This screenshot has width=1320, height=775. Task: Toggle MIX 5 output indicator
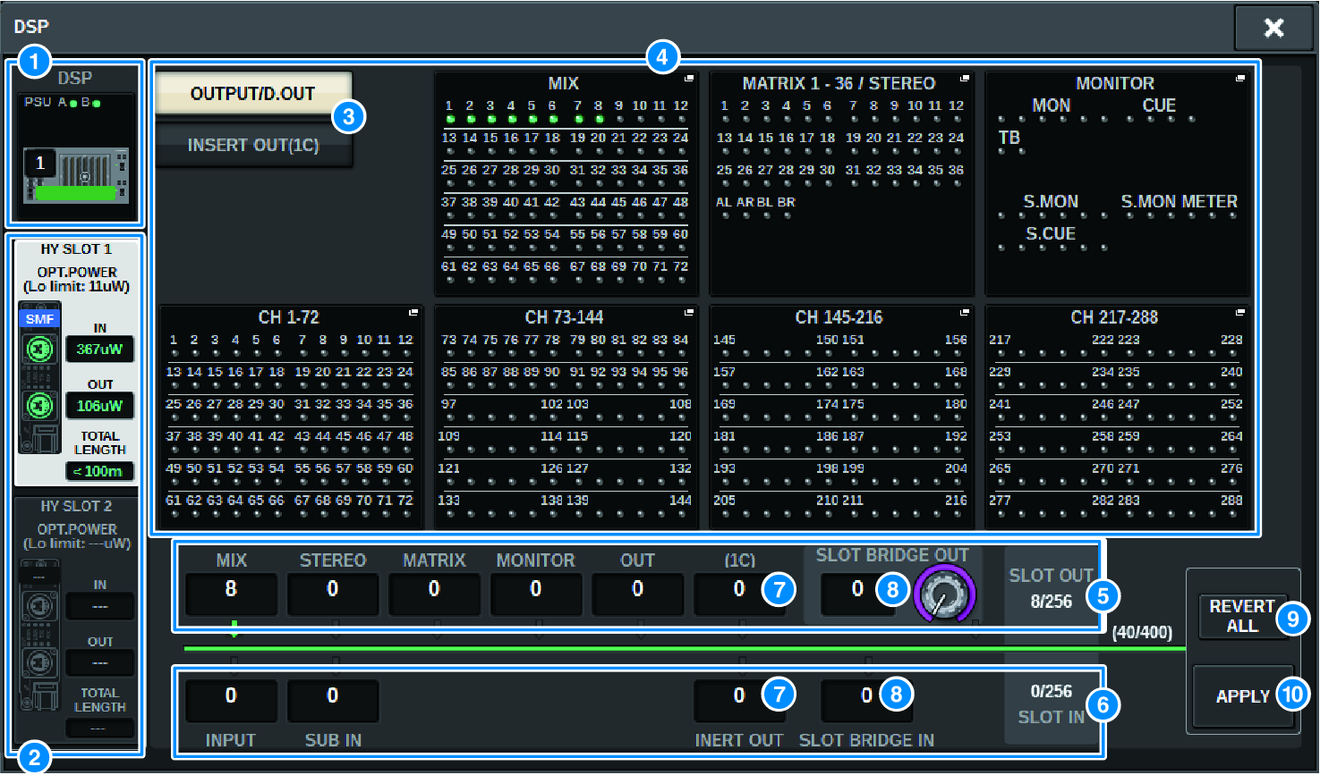click(532, 119)
